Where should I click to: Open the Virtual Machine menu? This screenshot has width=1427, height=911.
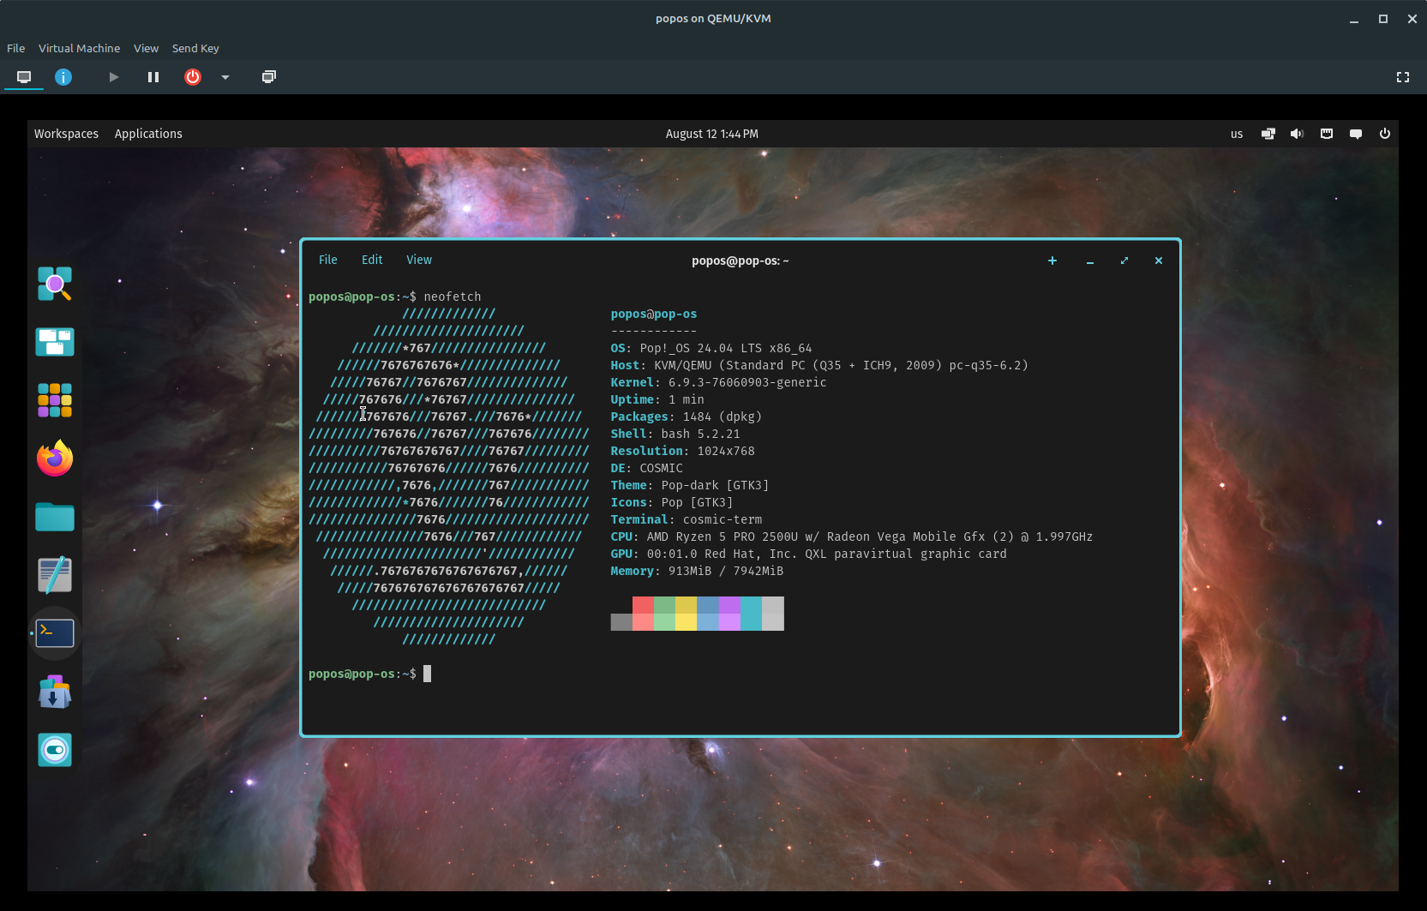(79, 48)
